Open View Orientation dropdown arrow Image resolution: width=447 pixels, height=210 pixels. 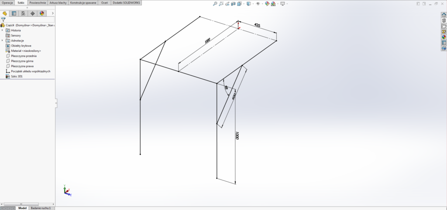[x=243, y=4]
